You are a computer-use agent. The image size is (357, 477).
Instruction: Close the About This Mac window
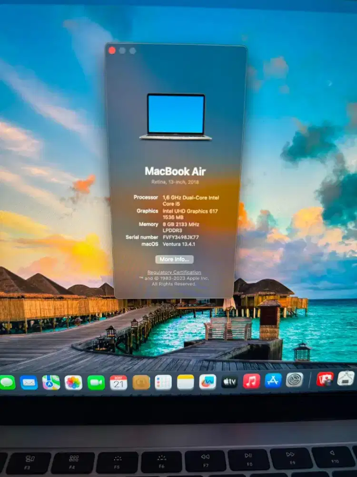coord(112,51)
